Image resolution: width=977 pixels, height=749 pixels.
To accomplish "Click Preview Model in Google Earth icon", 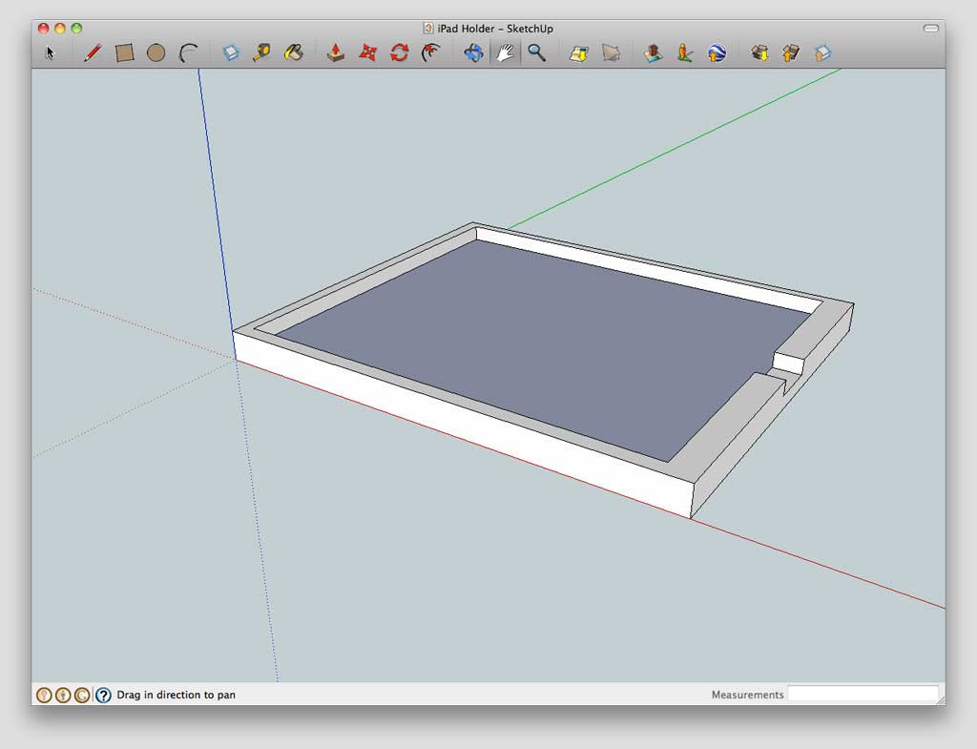I will pos(717,53).
